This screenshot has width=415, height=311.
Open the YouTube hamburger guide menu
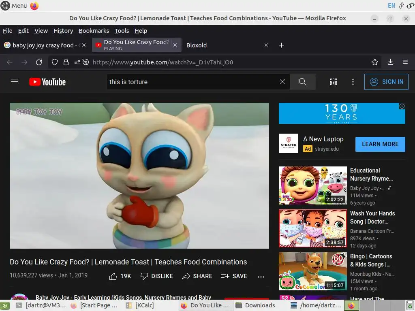(x=15, y=82)
